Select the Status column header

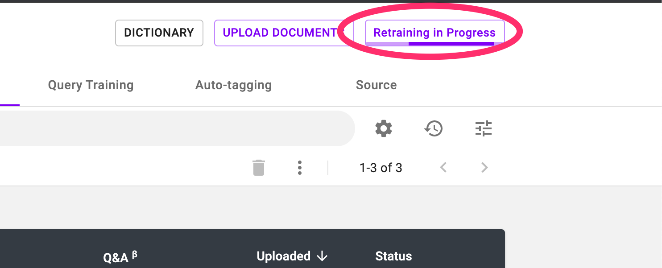[x=393, y=256]
